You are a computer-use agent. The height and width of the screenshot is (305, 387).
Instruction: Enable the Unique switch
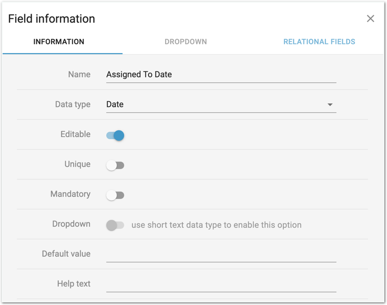(115, 165)
